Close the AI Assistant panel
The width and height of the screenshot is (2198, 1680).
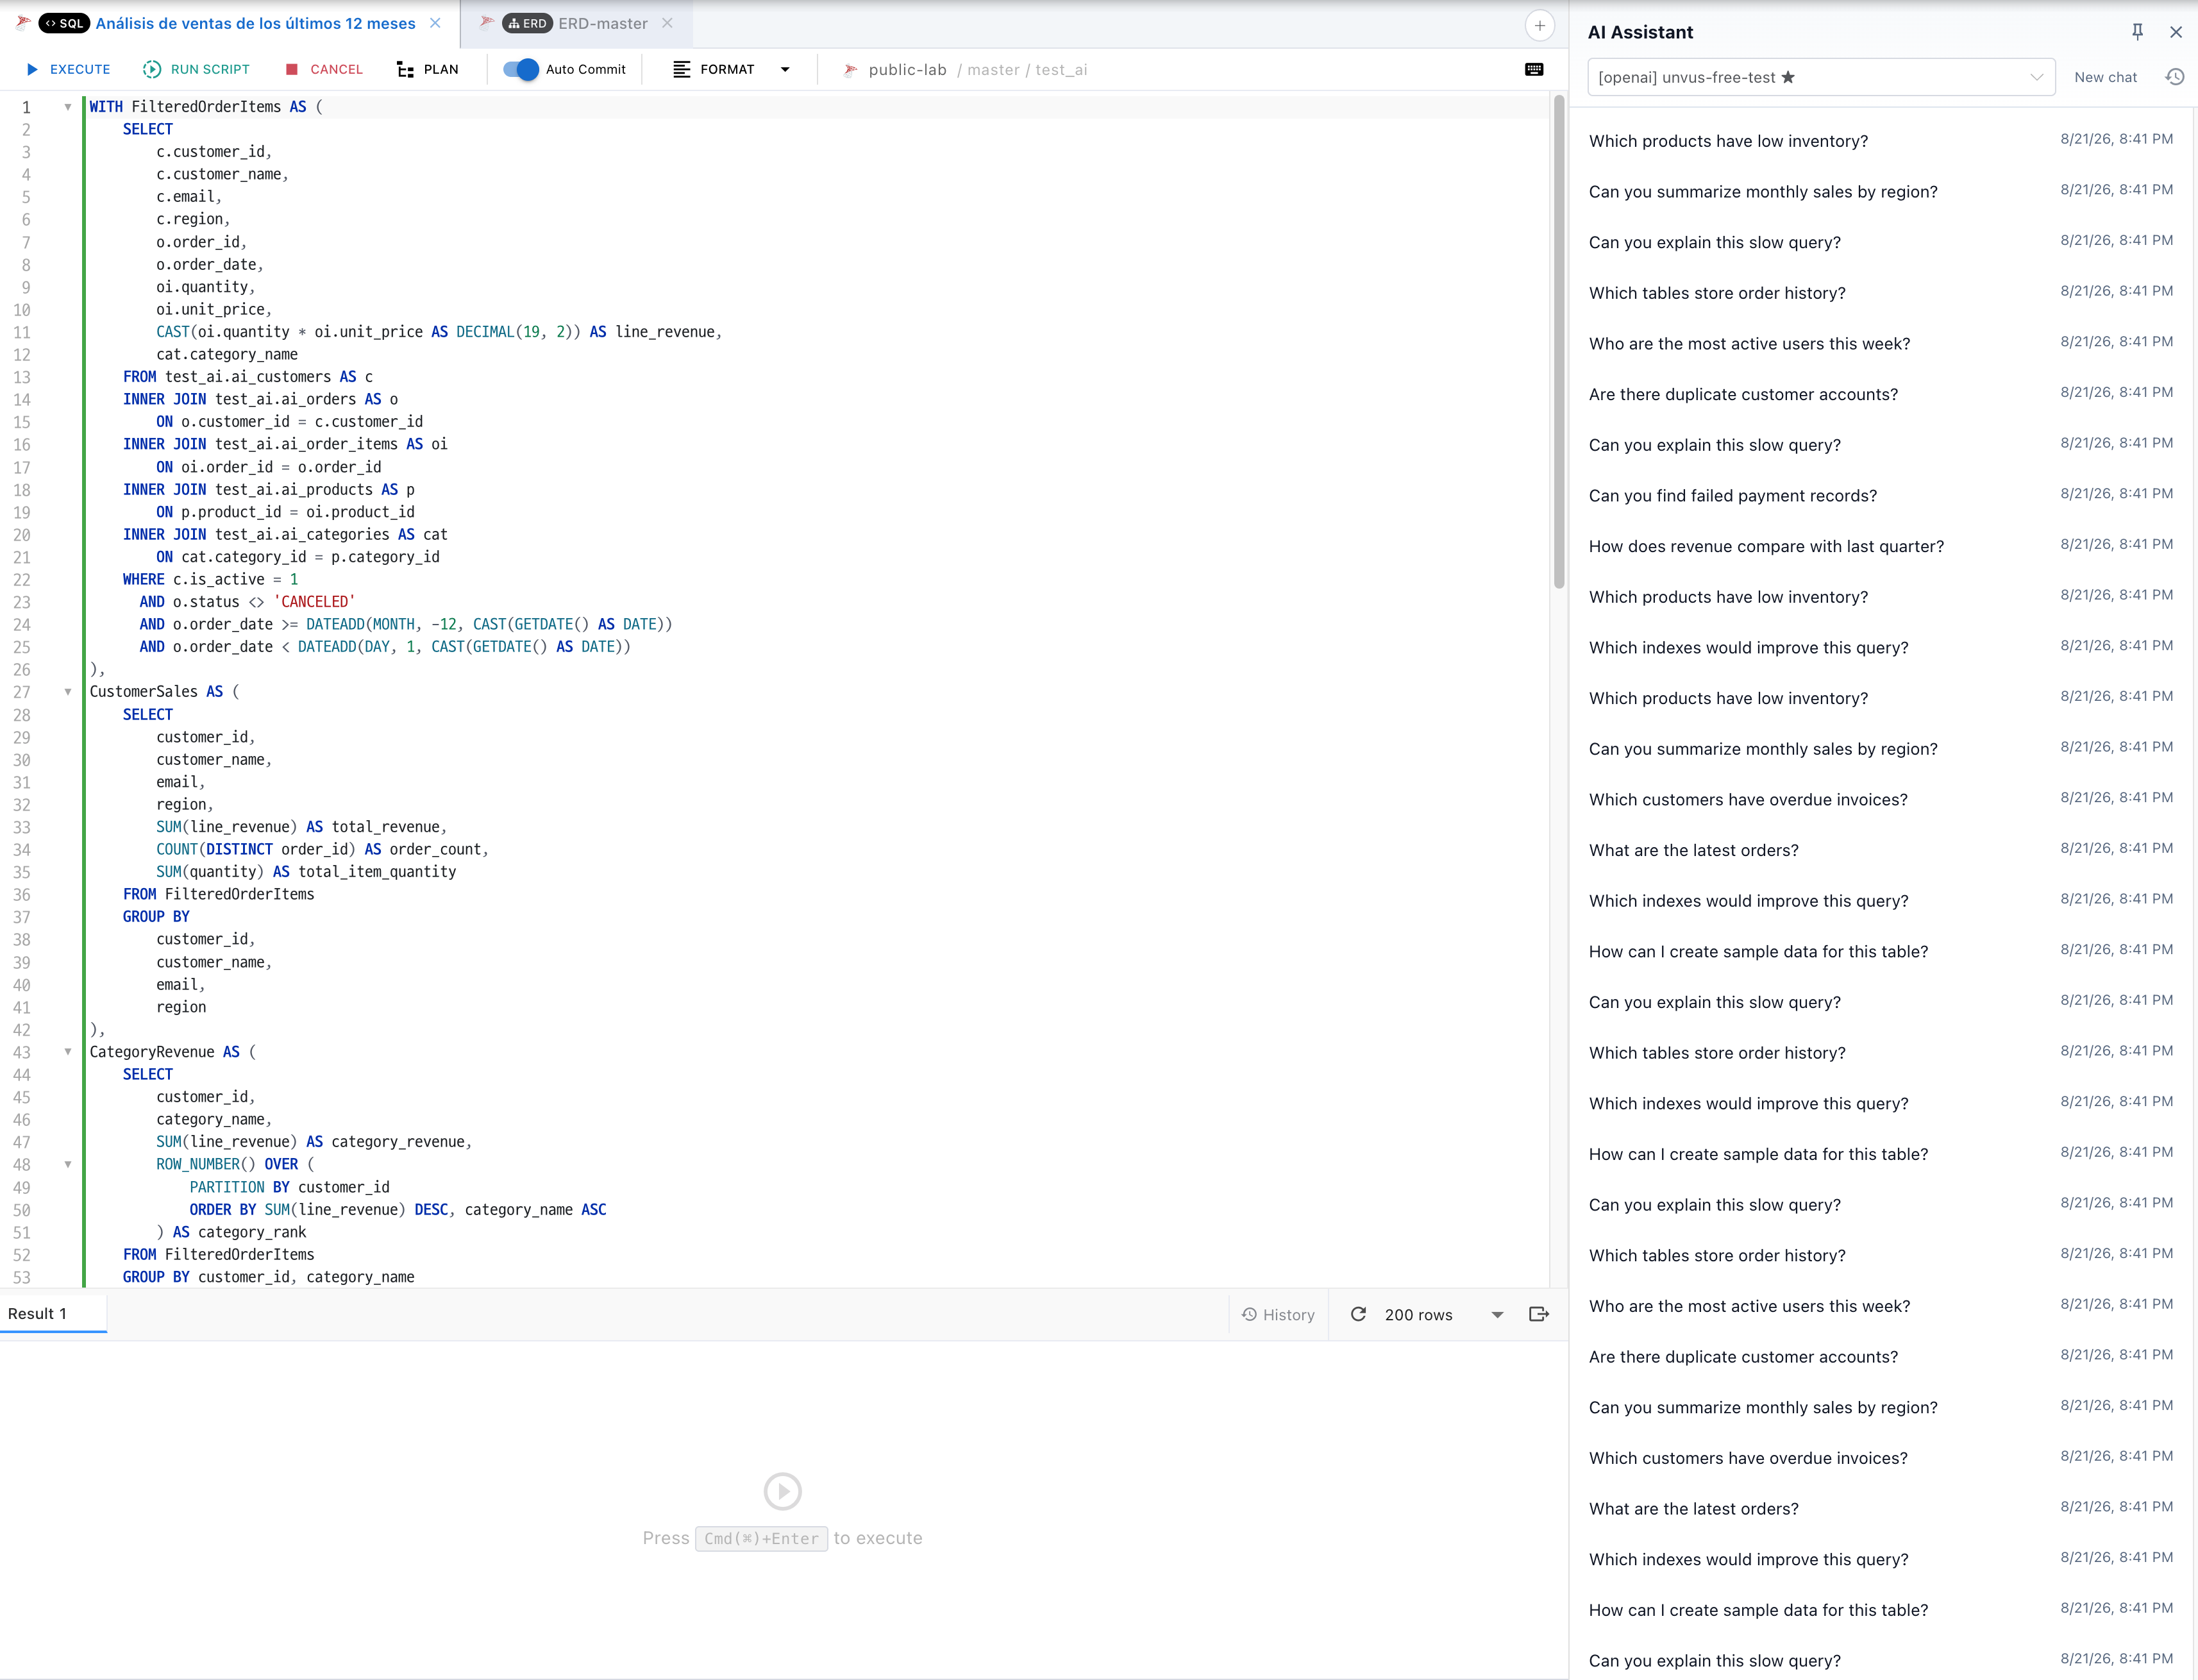pos(2175,32)
